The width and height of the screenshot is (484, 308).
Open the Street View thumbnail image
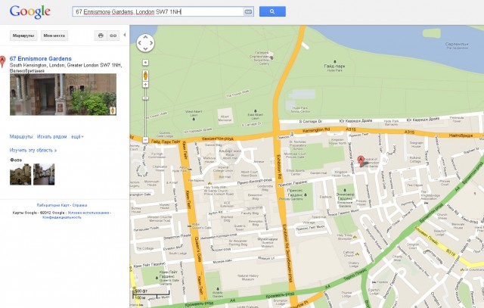pyautogui.click(x=63, y=95)
